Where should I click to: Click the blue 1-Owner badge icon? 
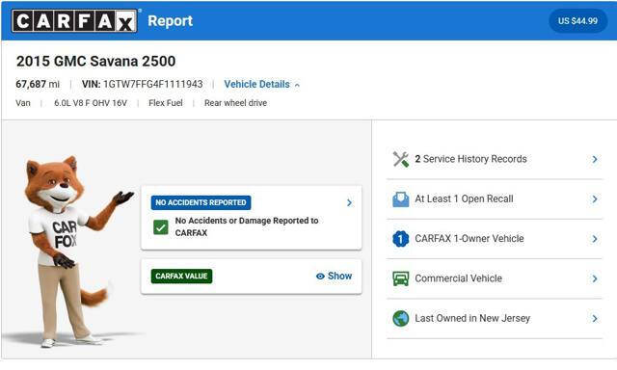click(x=401, y=239)
